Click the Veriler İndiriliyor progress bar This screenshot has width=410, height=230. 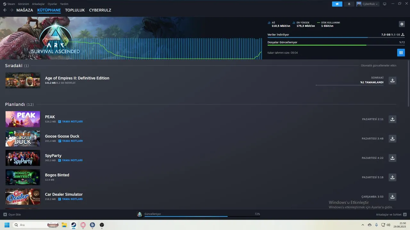click(x=336, y=37)
